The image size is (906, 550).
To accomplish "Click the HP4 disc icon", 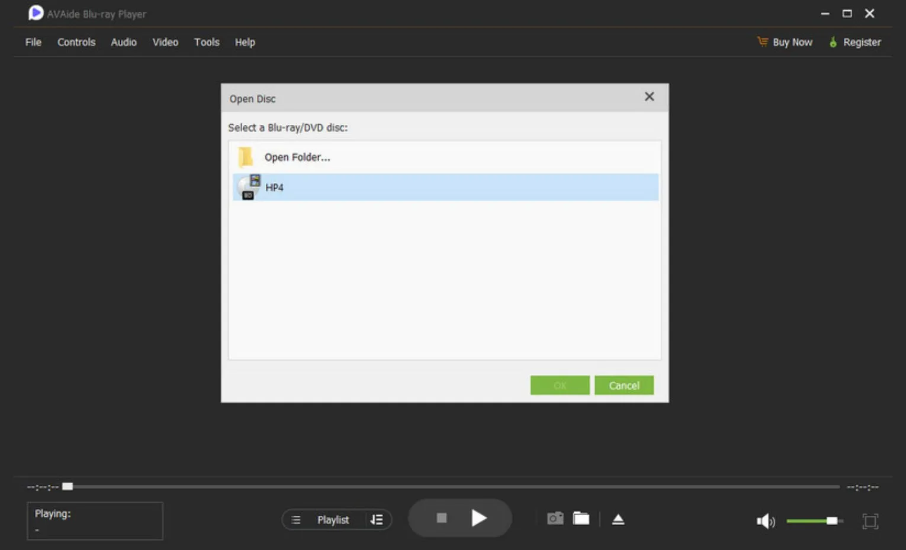I will 249,187.
